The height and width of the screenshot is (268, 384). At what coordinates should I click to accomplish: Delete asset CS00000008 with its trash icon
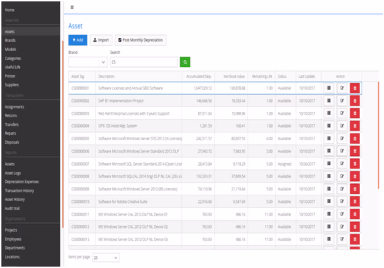355,176
